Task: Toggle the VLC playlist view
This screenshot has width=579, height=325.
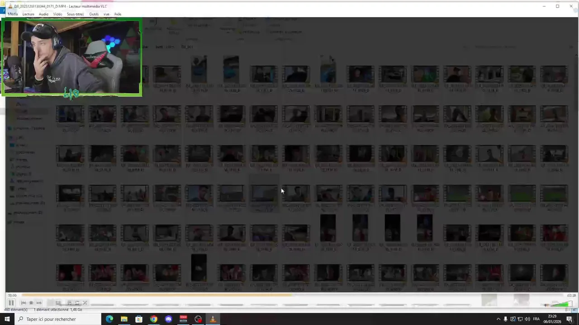Action: (69, 303)
